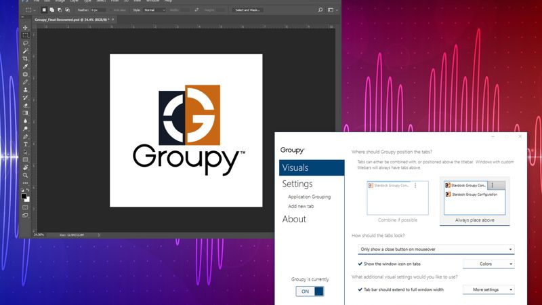Open the Edit Toolbar three-dots button
The image size is (542, 305).
pyautogui.click(x=25, y=183)
